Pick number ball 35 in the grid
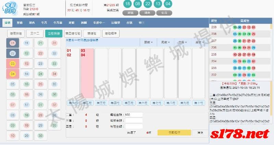Viewport: 274px width, 145px height. 54,84
